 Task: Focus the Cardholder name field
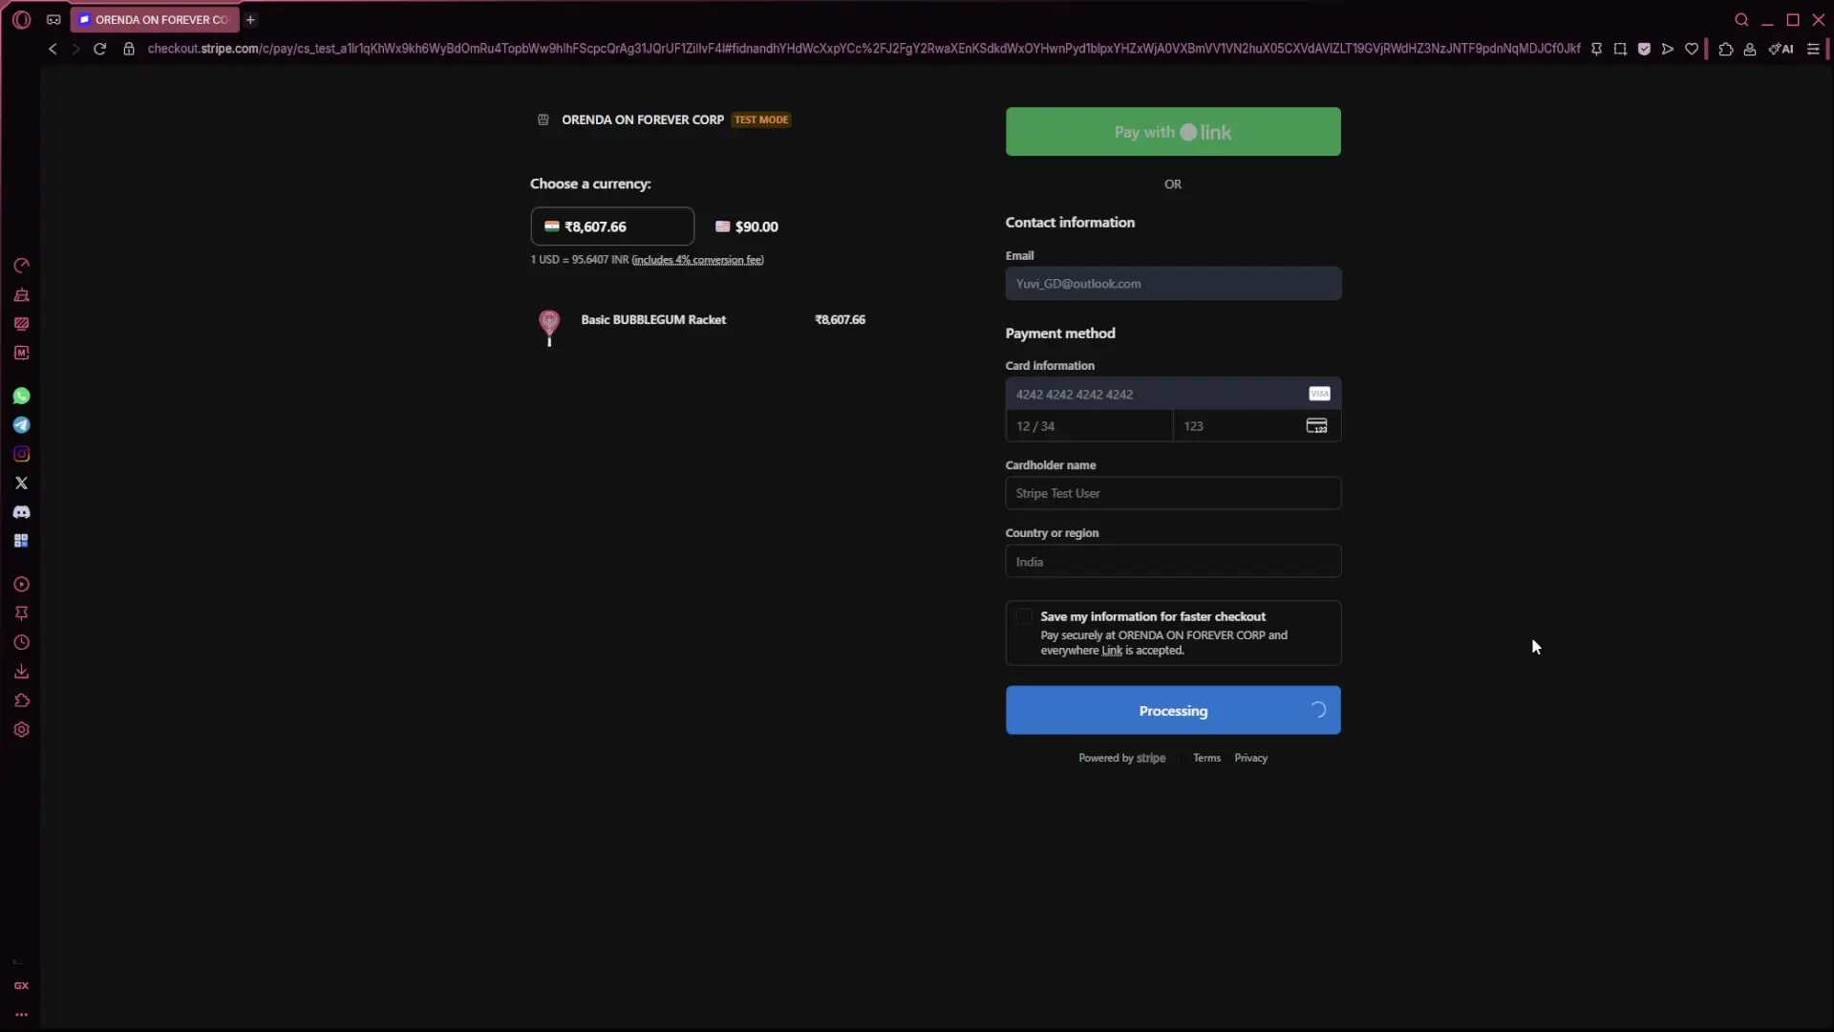(1173, 493)
